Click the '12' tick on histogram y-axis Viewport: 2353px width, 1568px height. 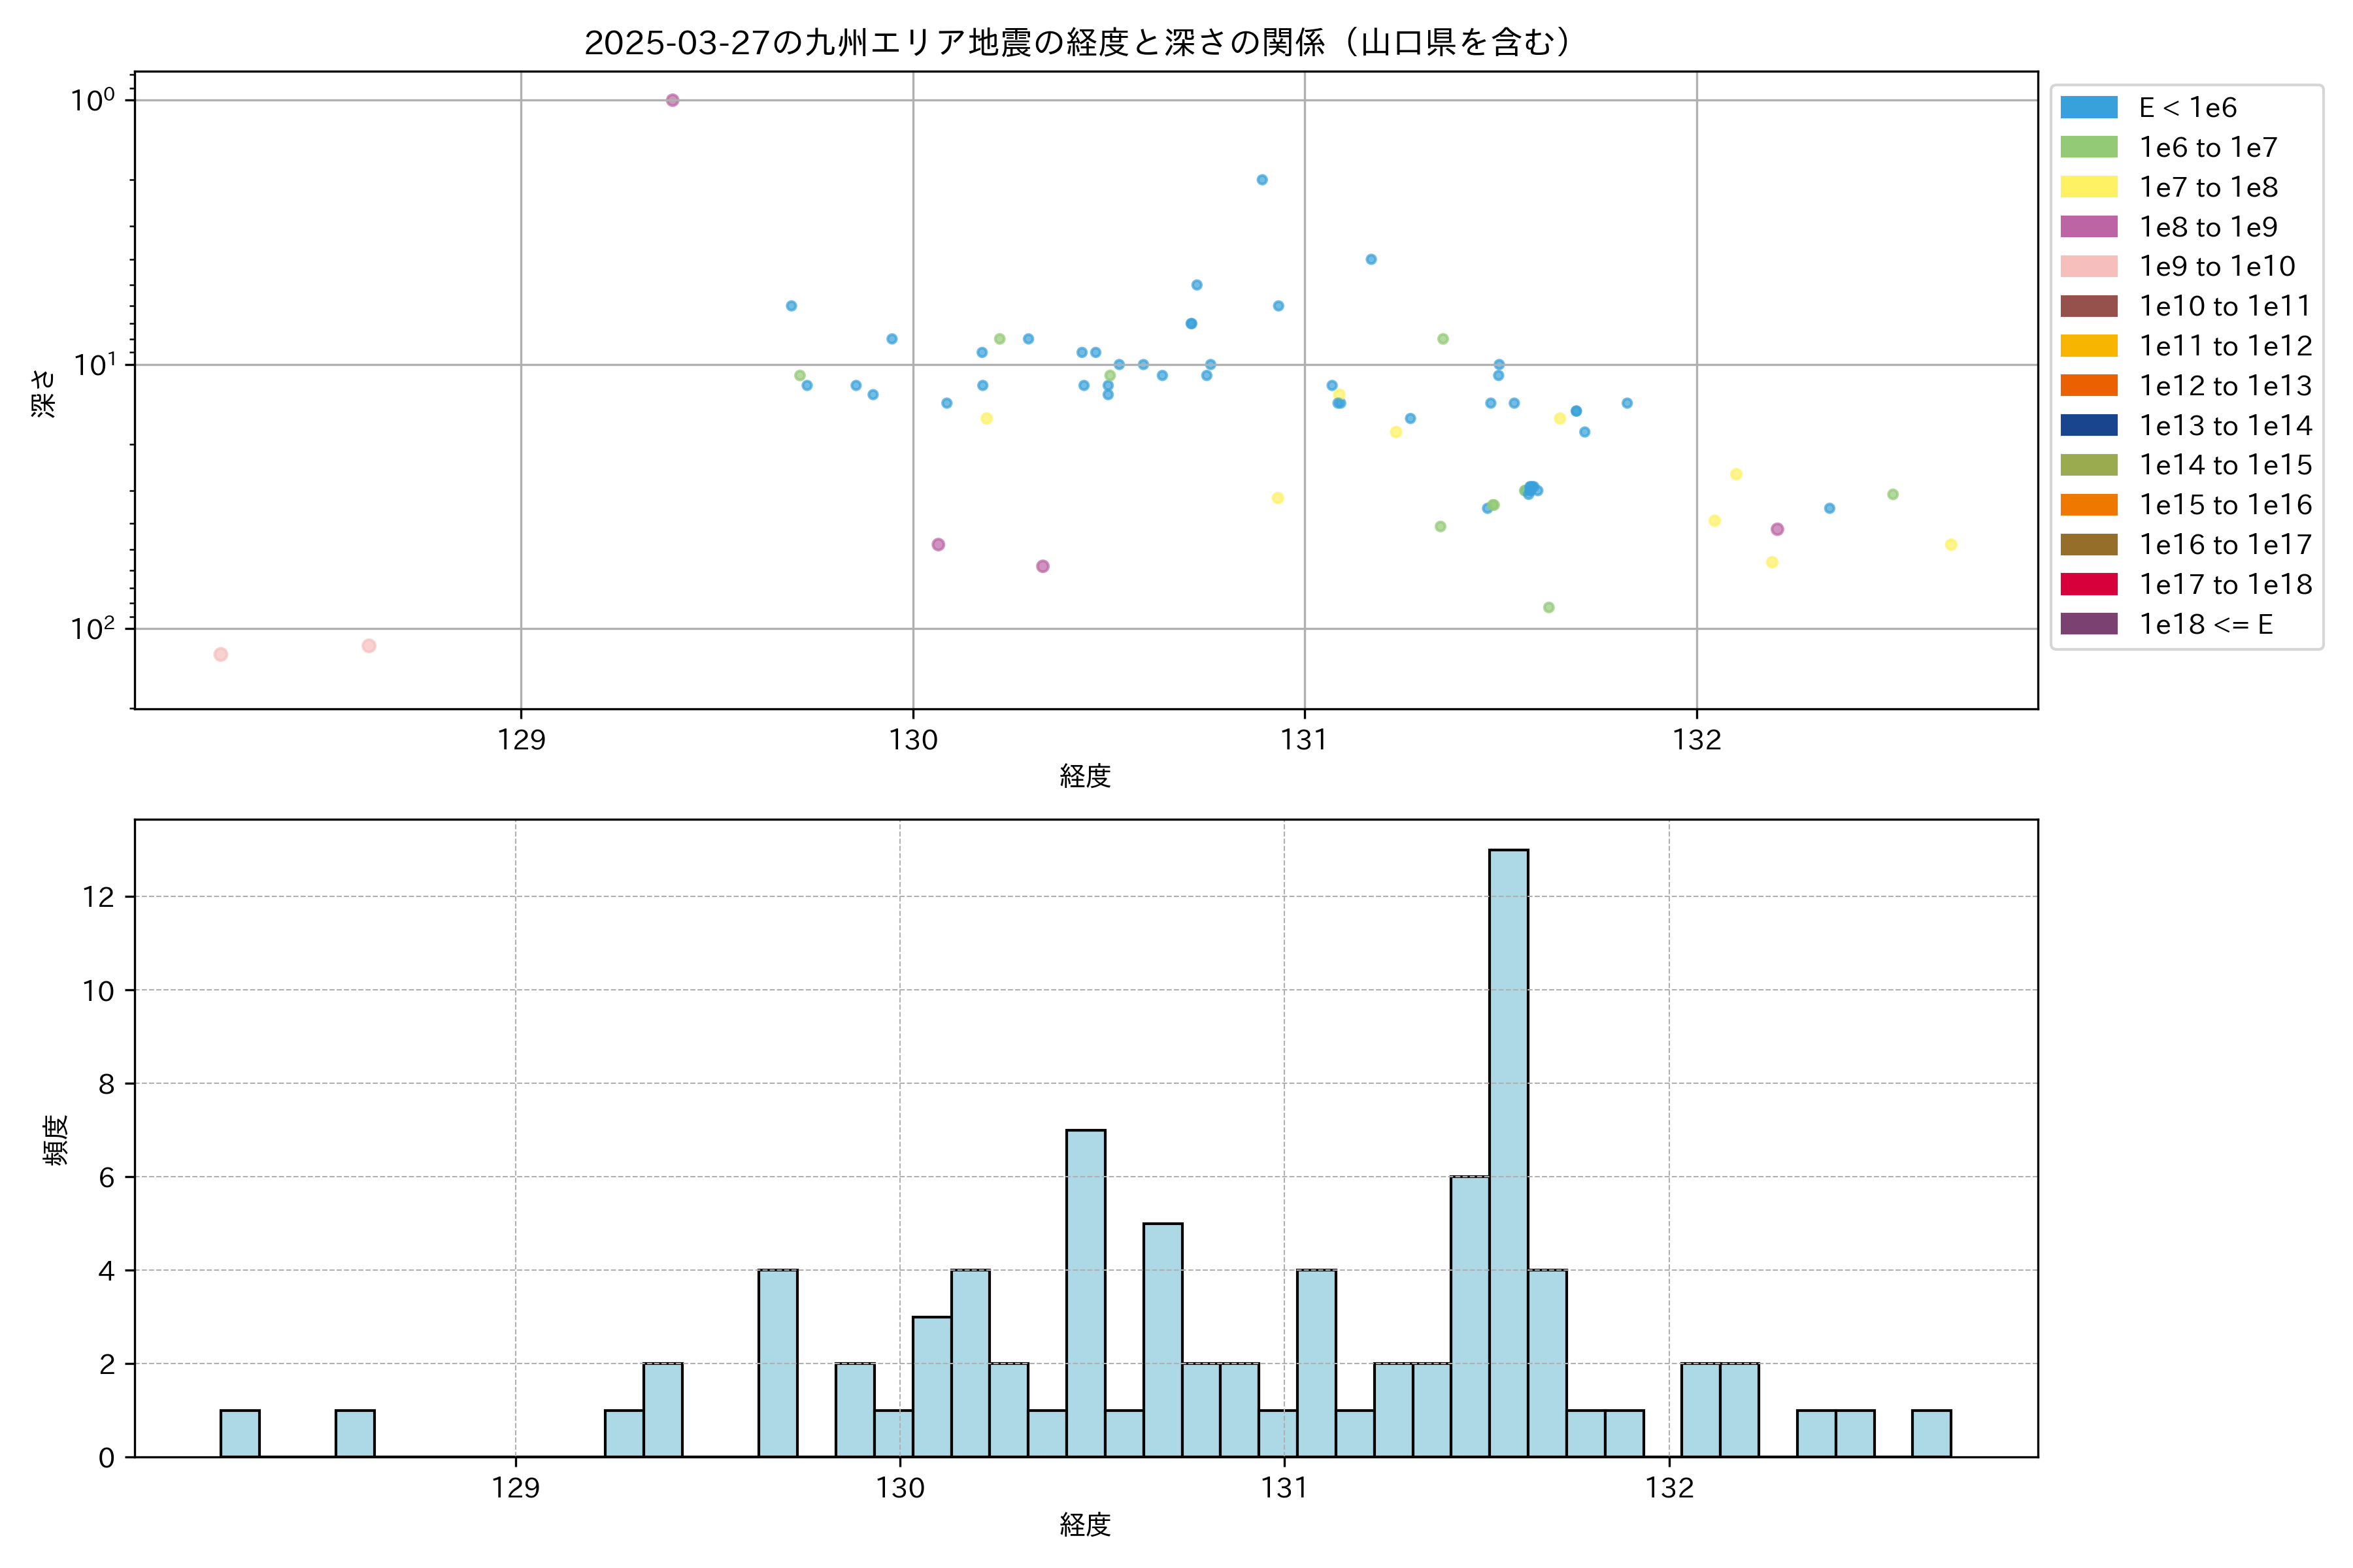99,897
